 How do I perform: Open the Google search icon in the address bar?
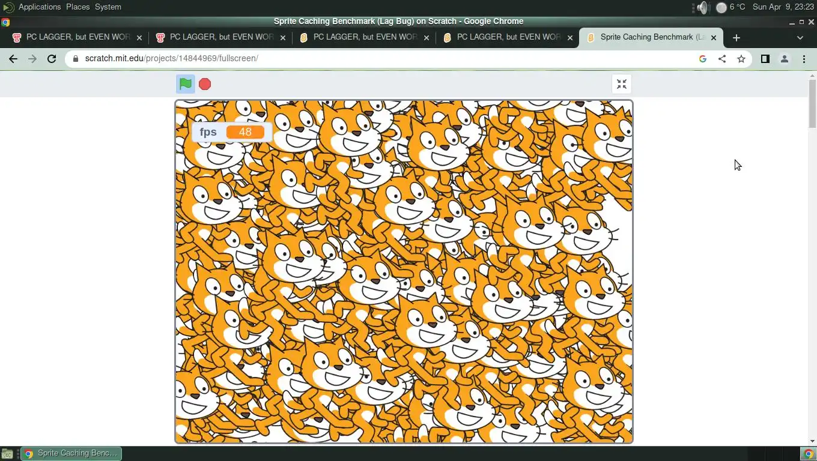tap(703, 59)
